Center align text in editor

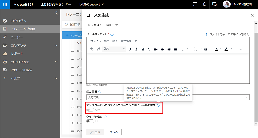[163, 49]
